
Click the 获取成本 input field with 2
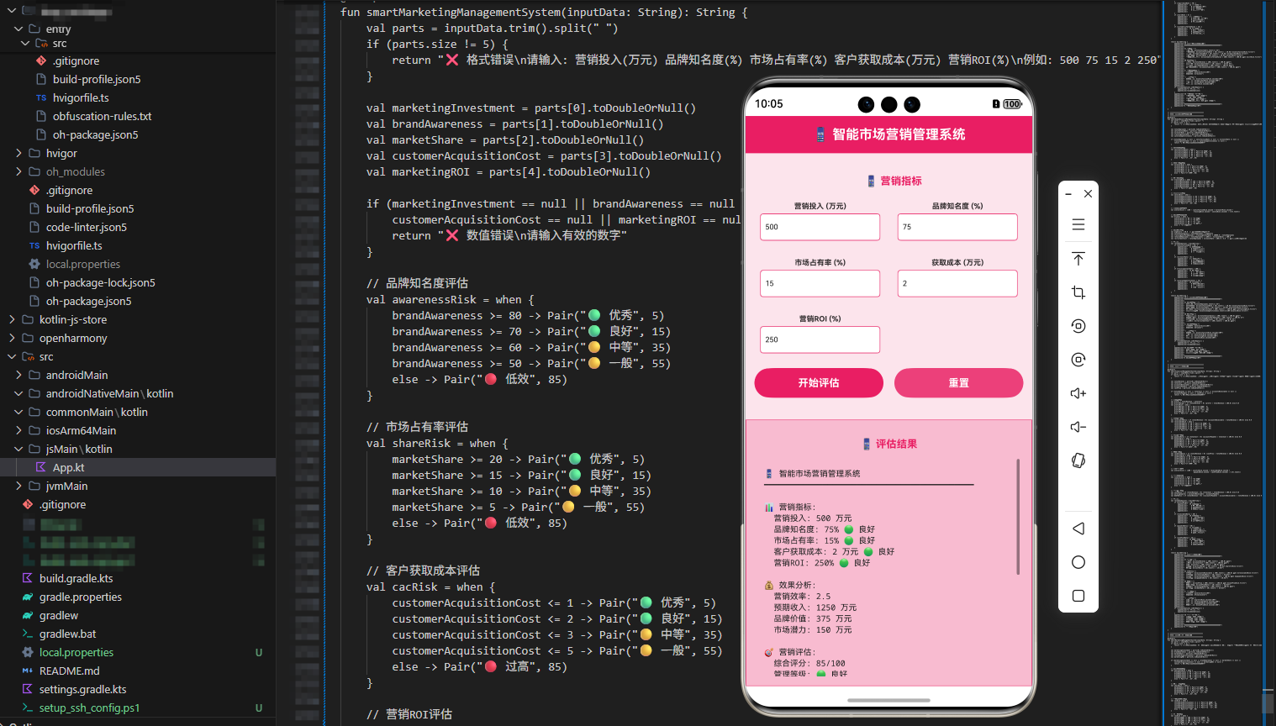(957, 283)
